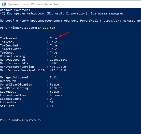This screenshot has width=141, height=134.
Task: Click the AutoProvisioning Enabled value
Action: point(56,88)
